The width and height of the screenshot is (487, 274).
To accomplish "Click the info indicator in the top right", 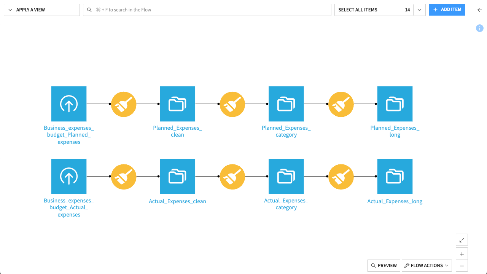I will point(479,28).
